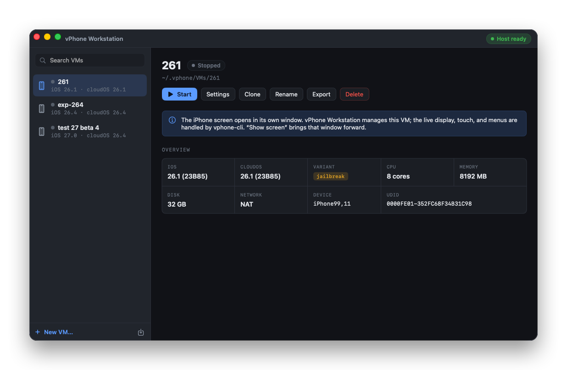Click the Host ready status badge
The width and height of the screenshot is (567, 370).
[x=508, y=39]
